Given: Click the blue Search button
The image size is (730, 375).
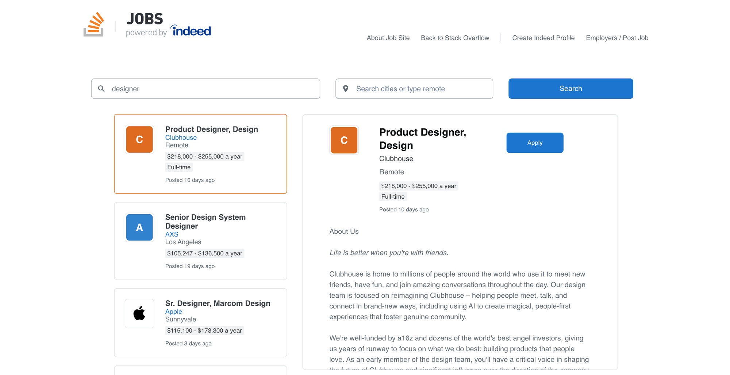Looking at the screenshot, I should [x=570, y=89].
